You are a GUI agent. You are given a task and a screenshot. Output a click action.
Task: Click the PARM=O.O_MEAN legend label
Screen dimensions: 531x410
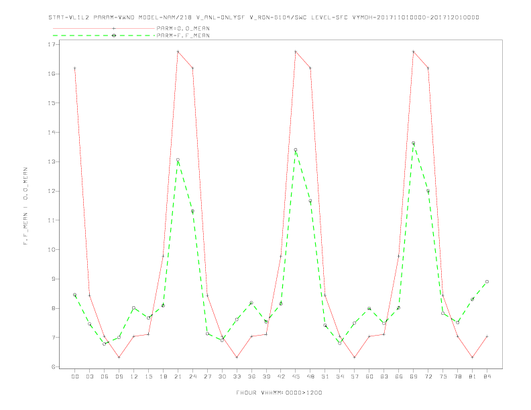tap(183, 28)
